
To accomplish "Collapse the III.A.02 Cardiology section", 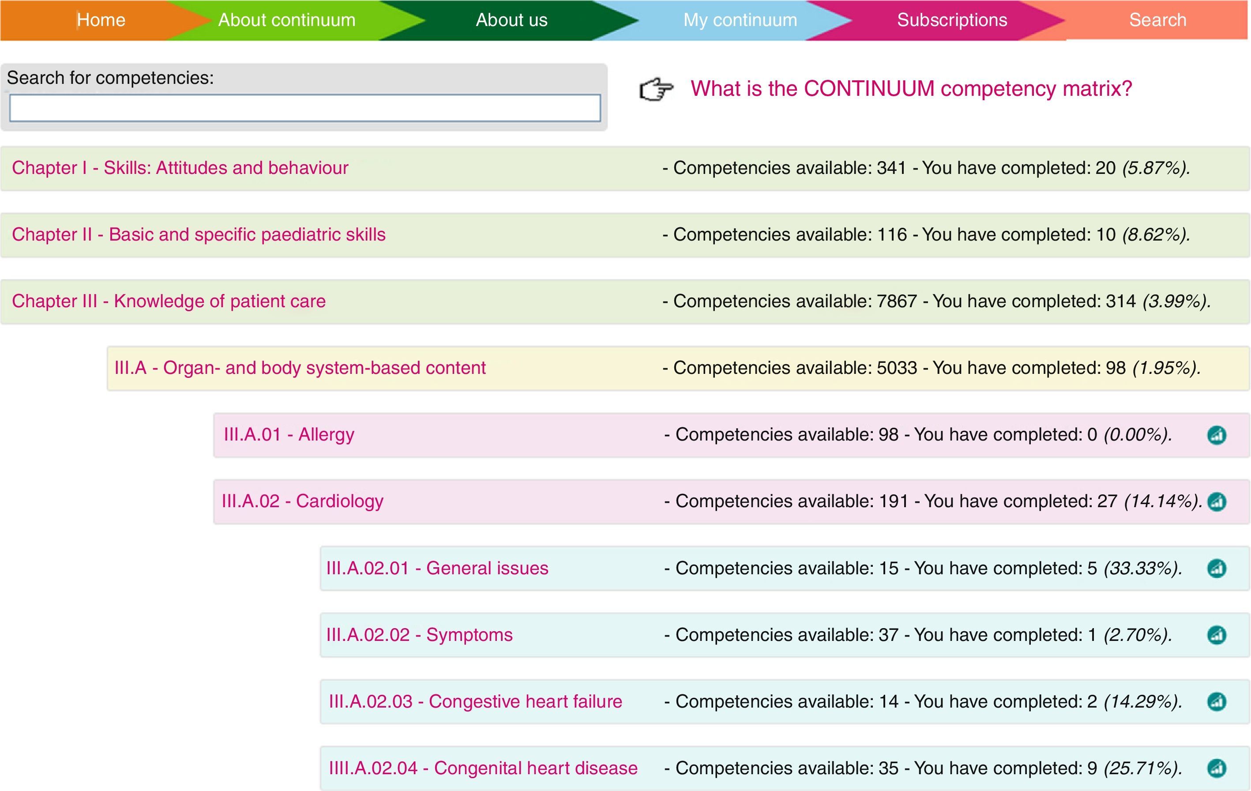I will [302, 501].
